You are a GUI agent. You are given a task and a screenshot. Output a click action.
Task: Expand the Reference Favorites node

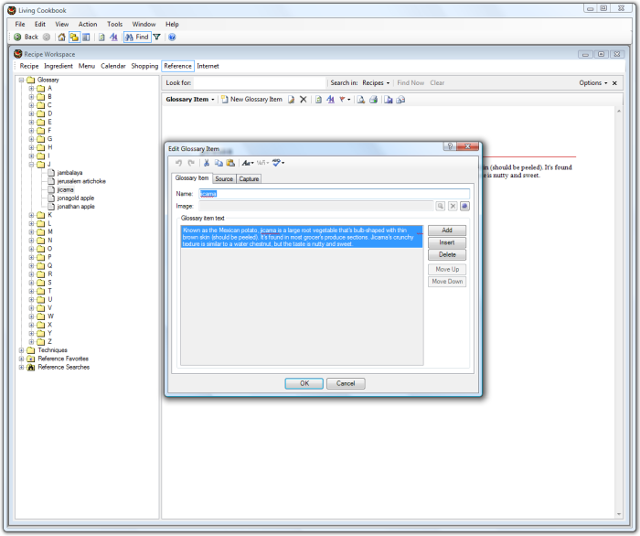(x=21, y=359)
